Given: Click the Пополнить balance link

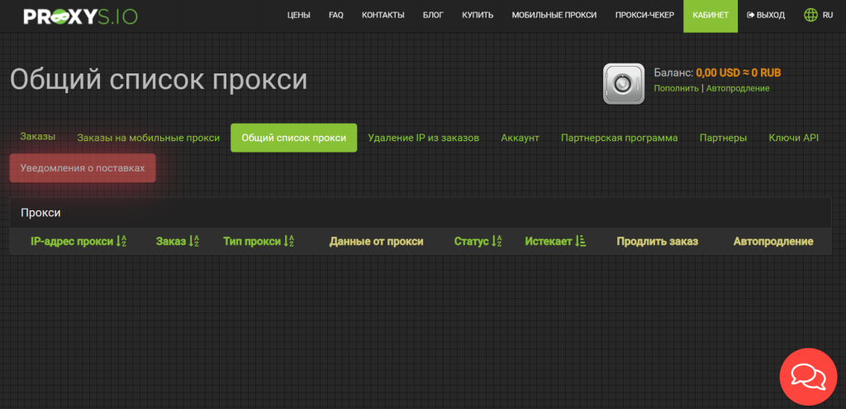Looking at the screenshot, I should click(676, 88).
